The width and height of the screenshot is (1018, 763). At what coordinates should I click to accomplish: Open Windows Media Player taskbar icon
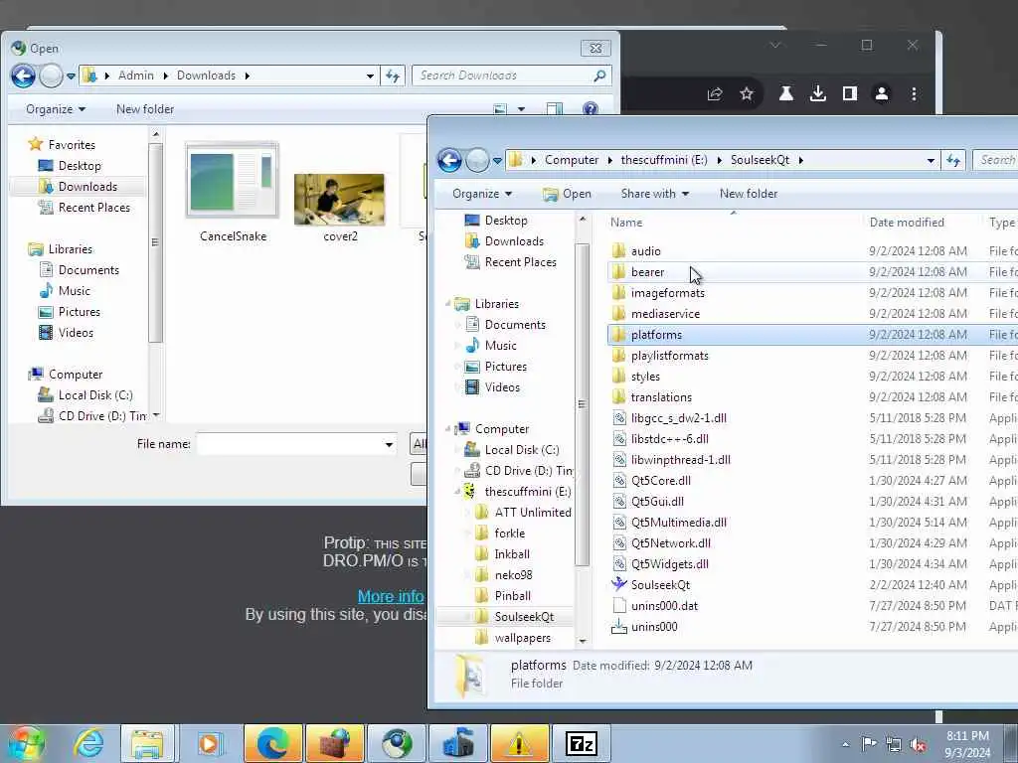click(209, 743)
